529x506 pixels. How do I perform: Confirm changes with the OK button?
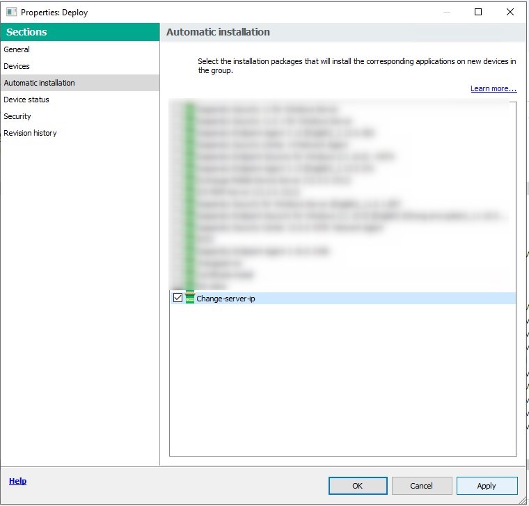point(357,486)
